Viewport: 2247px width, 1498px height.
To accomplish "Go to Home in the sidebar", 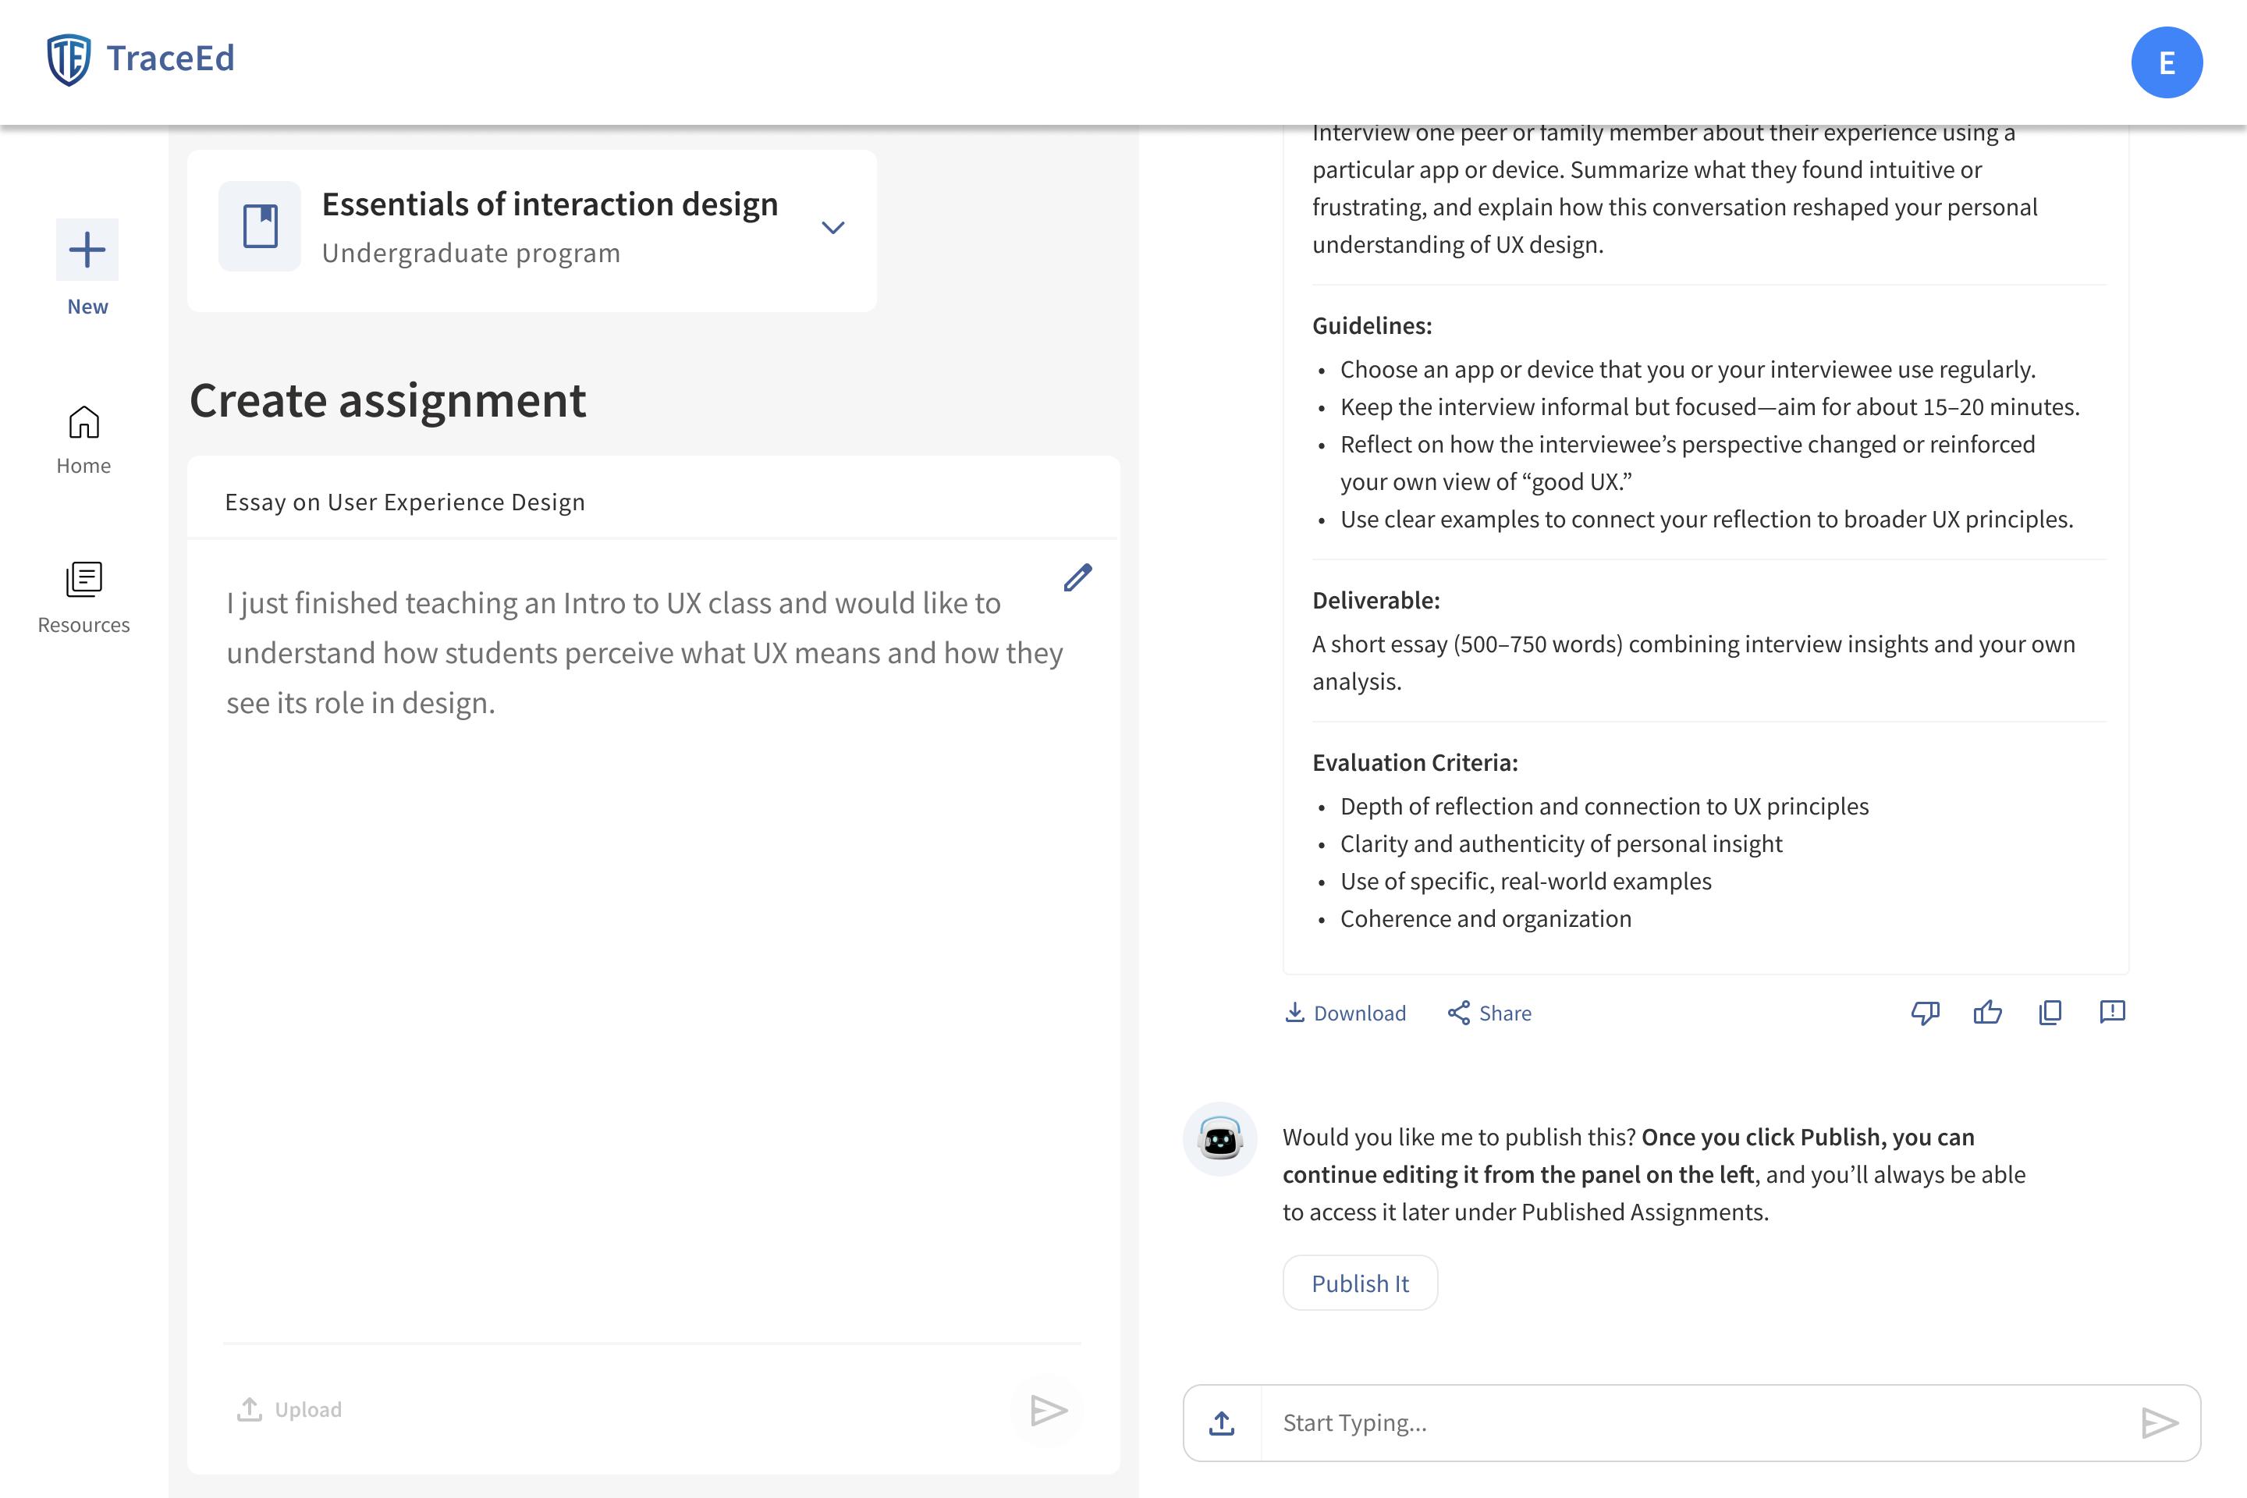I will 84,439.
